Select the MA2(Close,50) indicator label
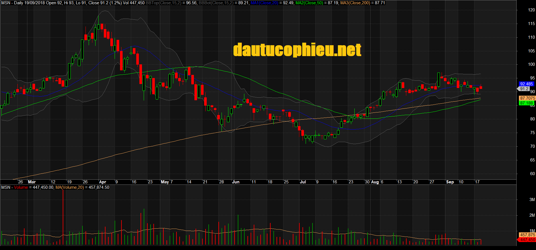 click(x=309, y=3)
